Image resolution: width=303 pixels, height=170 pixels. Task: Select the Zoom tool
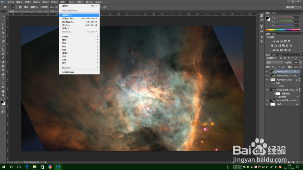click(x=3, y=95)
